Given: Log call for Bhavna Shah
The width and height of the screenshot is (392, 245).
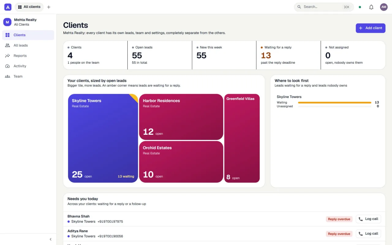Looking at the screenshot, I should click(x=368, y=219).
